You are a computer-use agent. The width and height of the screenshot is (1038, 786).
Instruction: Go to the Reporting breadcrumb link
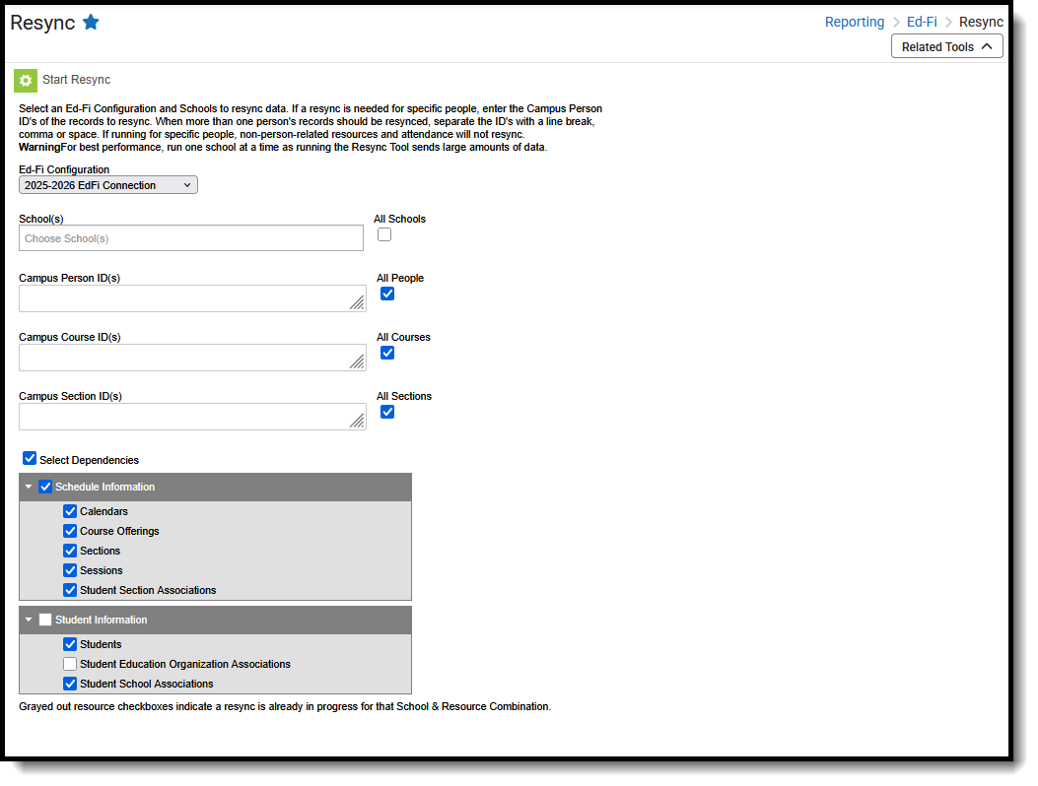click(x=854, y=22)
